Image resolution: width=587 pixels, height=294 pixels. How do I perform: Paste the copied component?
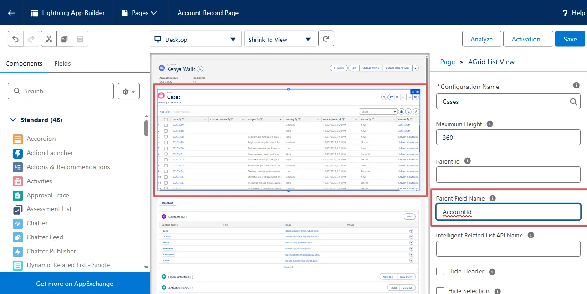[80, 39]
